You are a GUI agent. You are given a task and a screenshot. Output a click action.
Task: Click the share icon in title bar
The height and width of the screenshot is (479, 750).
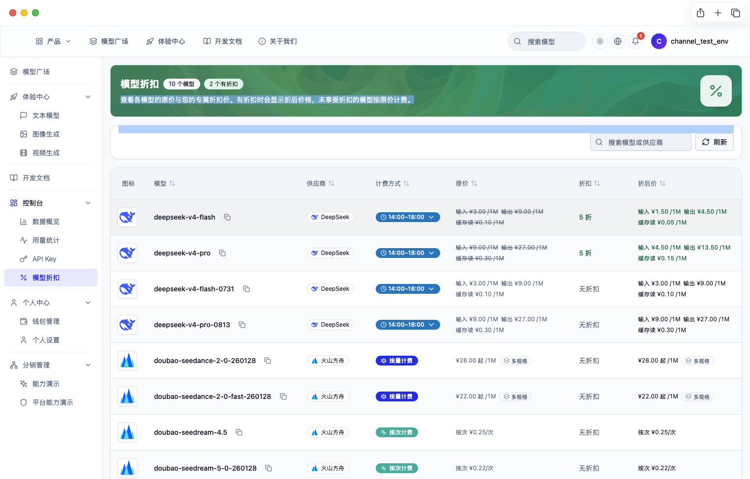(700, 13)
